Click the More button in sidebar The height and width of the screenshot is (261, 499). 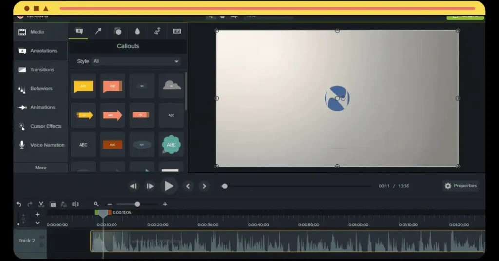click(x=40, y=168)
